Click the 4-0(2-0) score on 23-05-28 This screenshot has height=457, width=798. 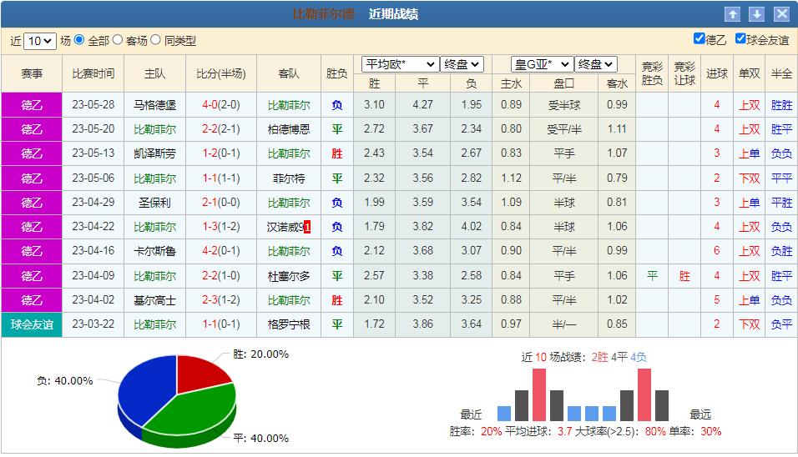click(221, 105)
